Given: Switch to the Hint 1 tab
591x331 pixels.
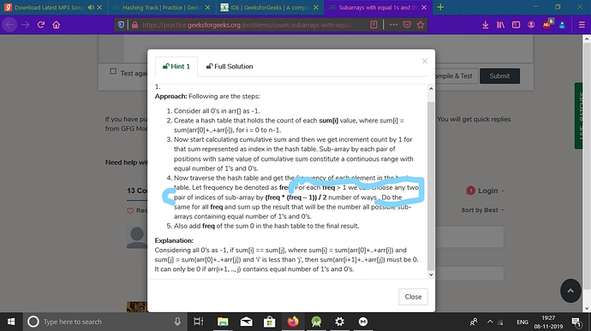Looking at the screenshot, I should pos(176,66).
